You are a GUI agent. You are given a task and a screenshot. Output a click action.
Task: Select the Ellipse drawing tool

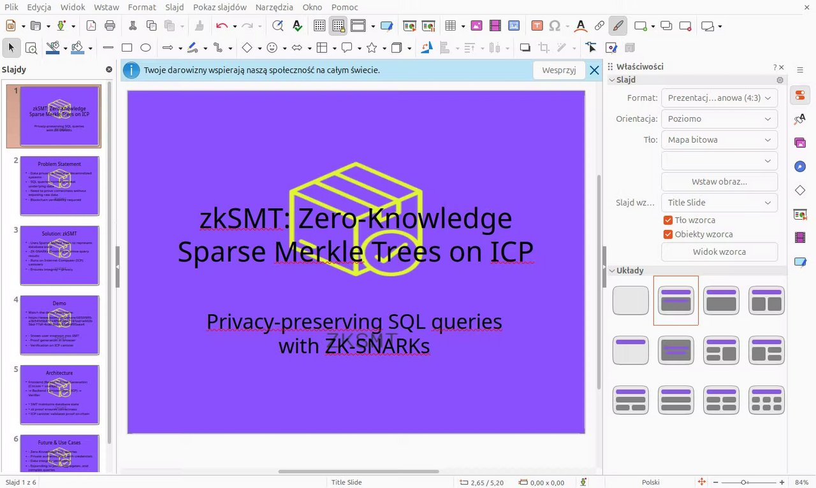click(x=145, y=48)
